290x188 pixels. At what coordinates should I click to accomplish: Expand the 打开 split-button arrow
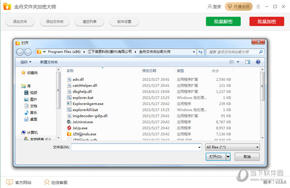coord(228,157)
